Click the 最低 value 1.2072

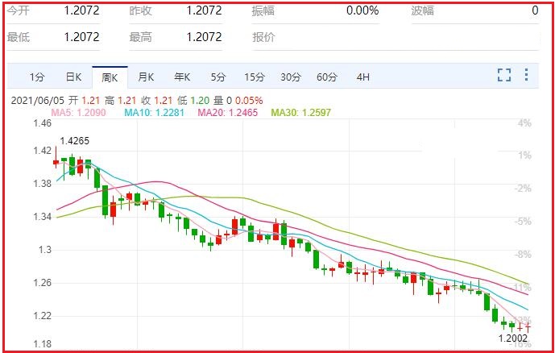(82, 37)
